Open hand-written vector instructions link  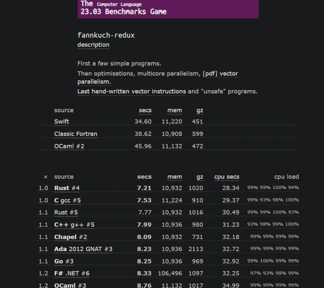[x=139, y=92]
